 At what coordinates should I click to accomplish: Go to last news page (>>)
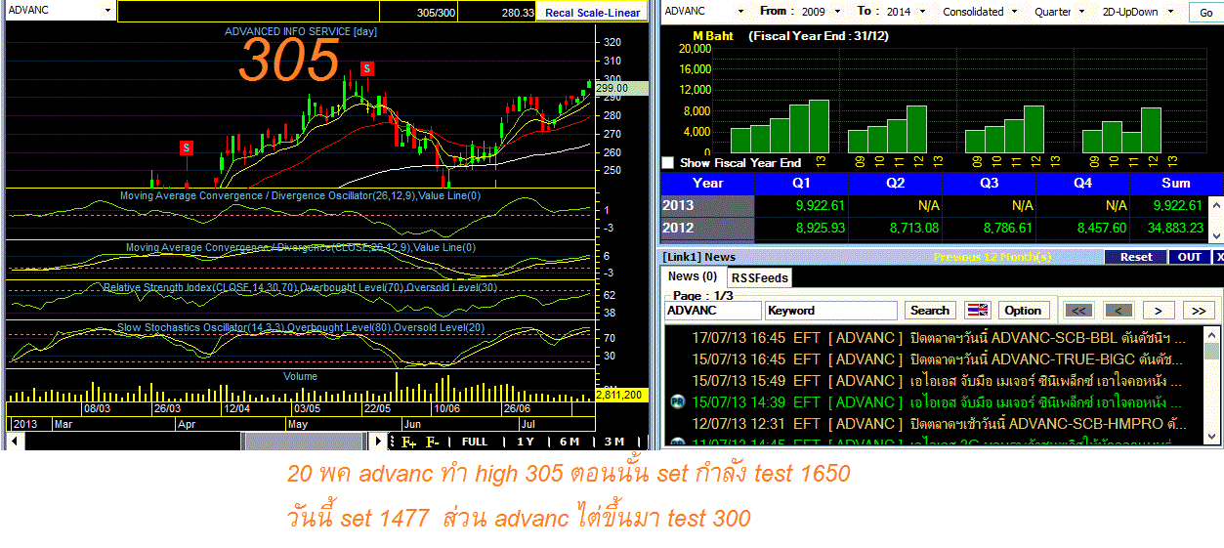click(1198, 311)
